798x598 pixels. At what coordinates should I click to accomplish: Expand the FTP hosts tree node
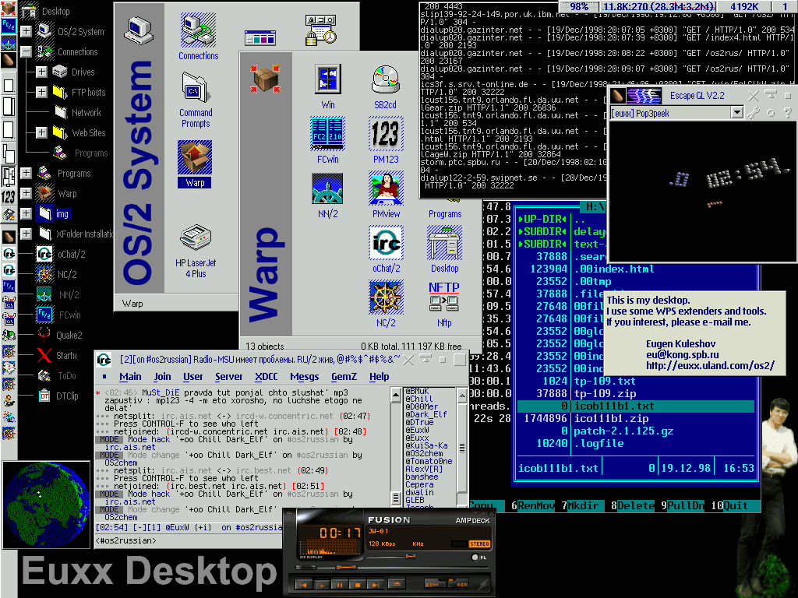tap(42, 92)
